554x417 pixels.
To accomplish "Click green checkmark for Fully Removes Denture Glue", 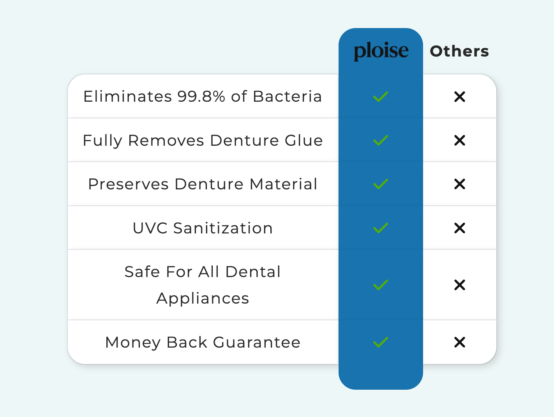I will [x=381, y=140].
